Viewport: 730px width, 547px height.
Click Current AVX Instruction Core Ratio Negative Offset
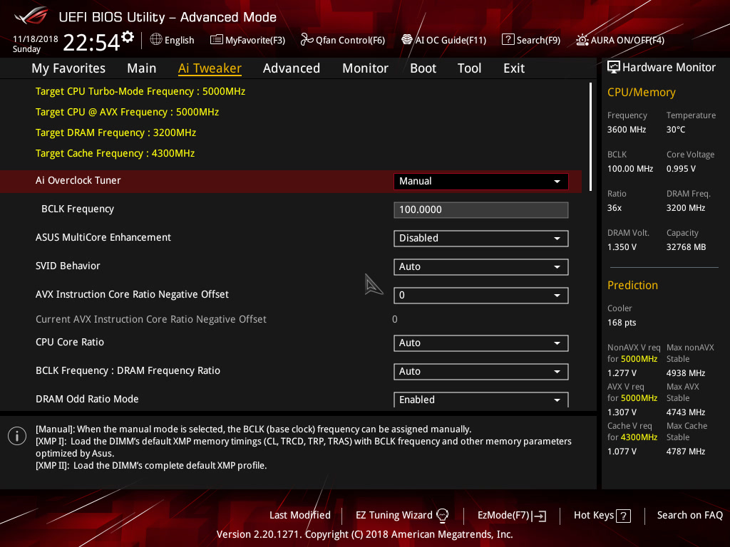(x=151, y=319)
